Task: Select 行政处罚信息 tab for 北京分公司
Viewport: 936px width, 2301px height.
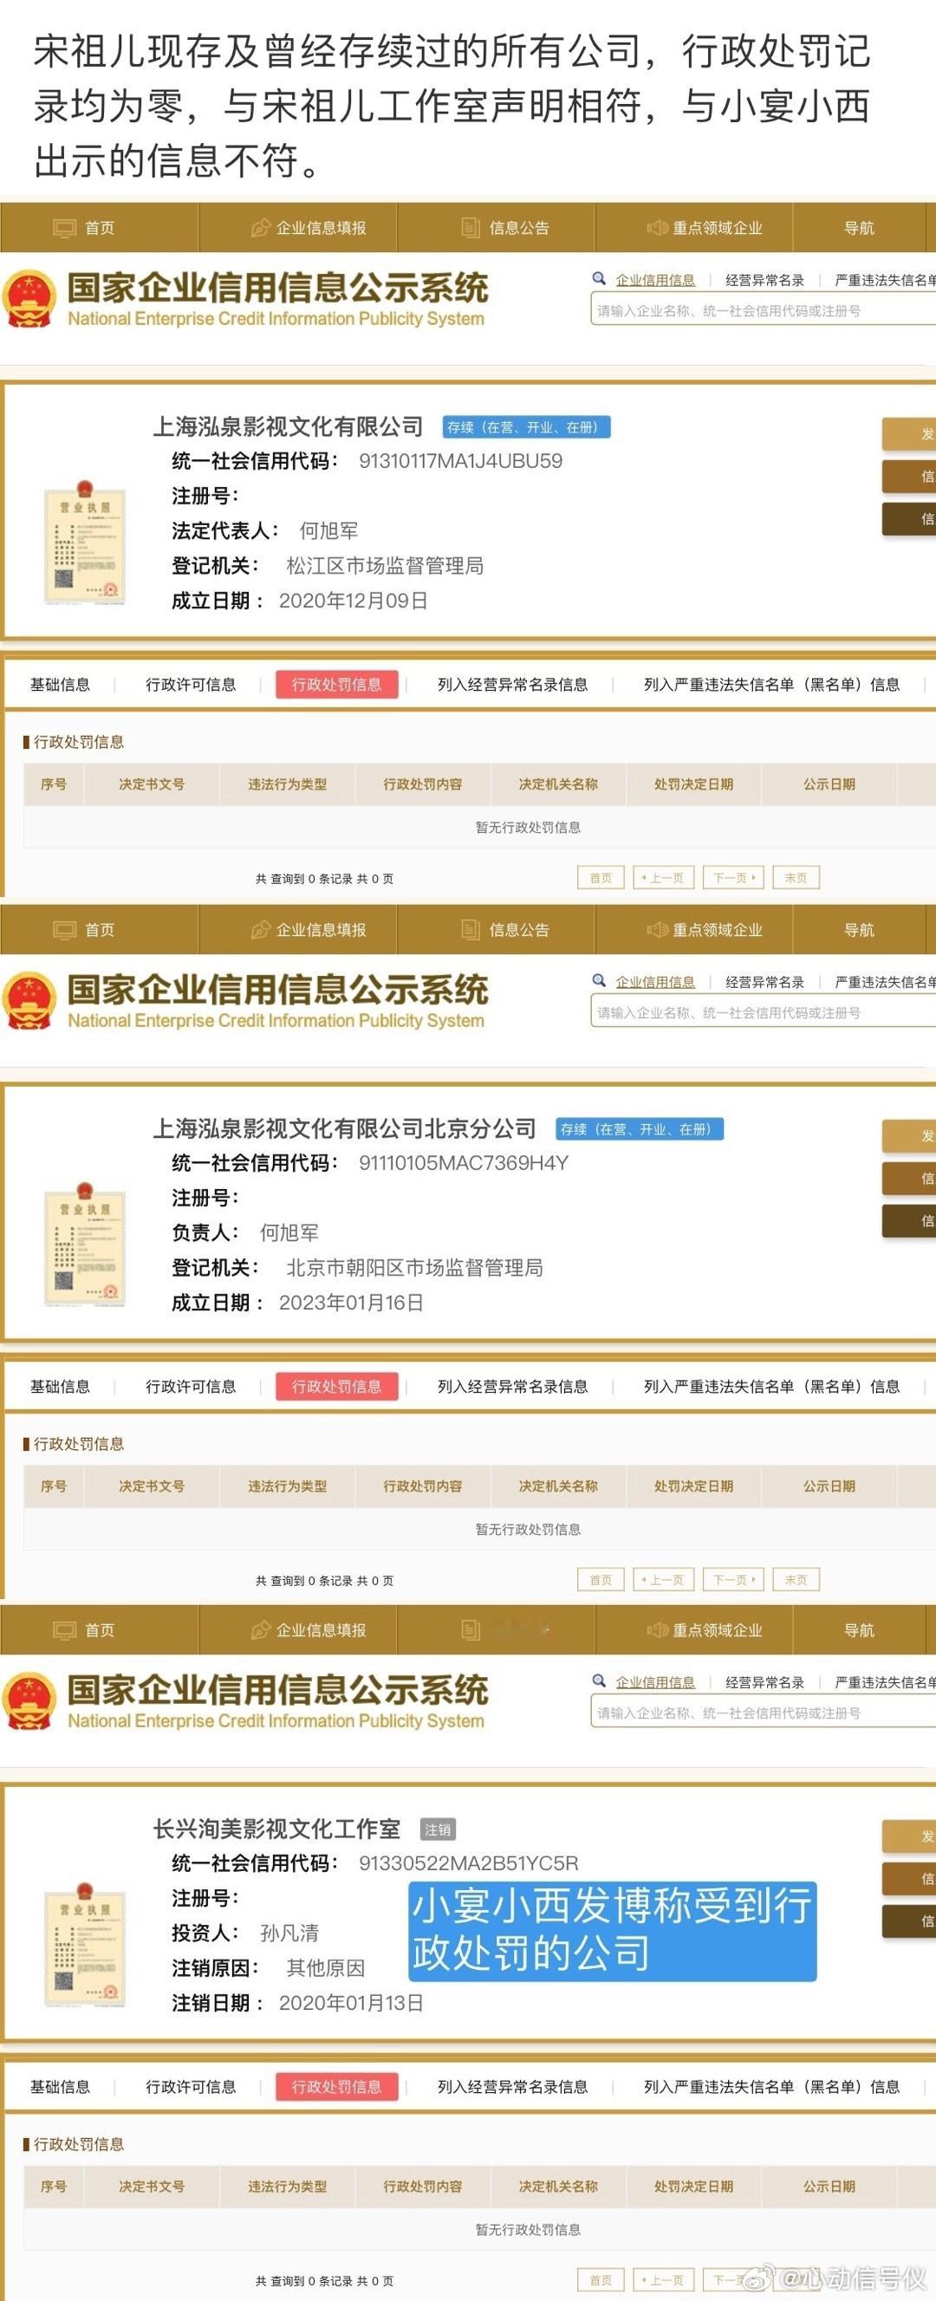Action: [x=337, y=1387]
